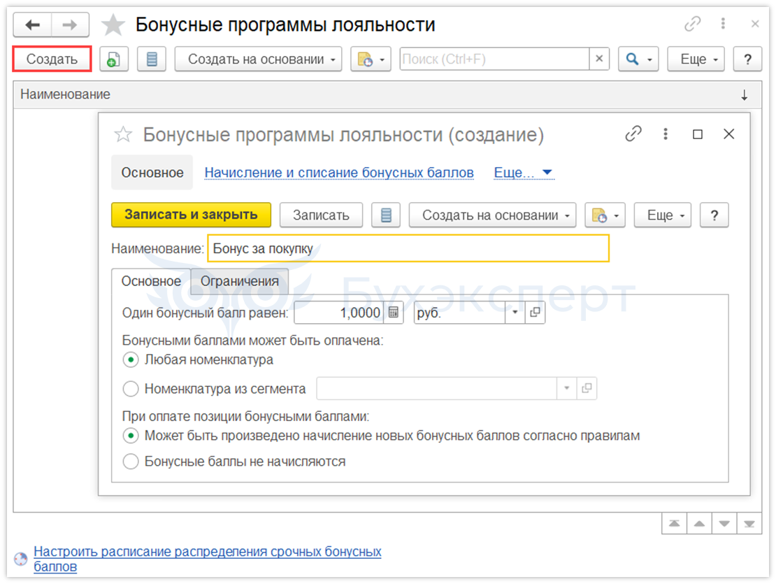This screenshot has width=776, height=584.
Task: Click the open-form icon next to руб. field
Action: pyautogui.click(x=536, y=313)
